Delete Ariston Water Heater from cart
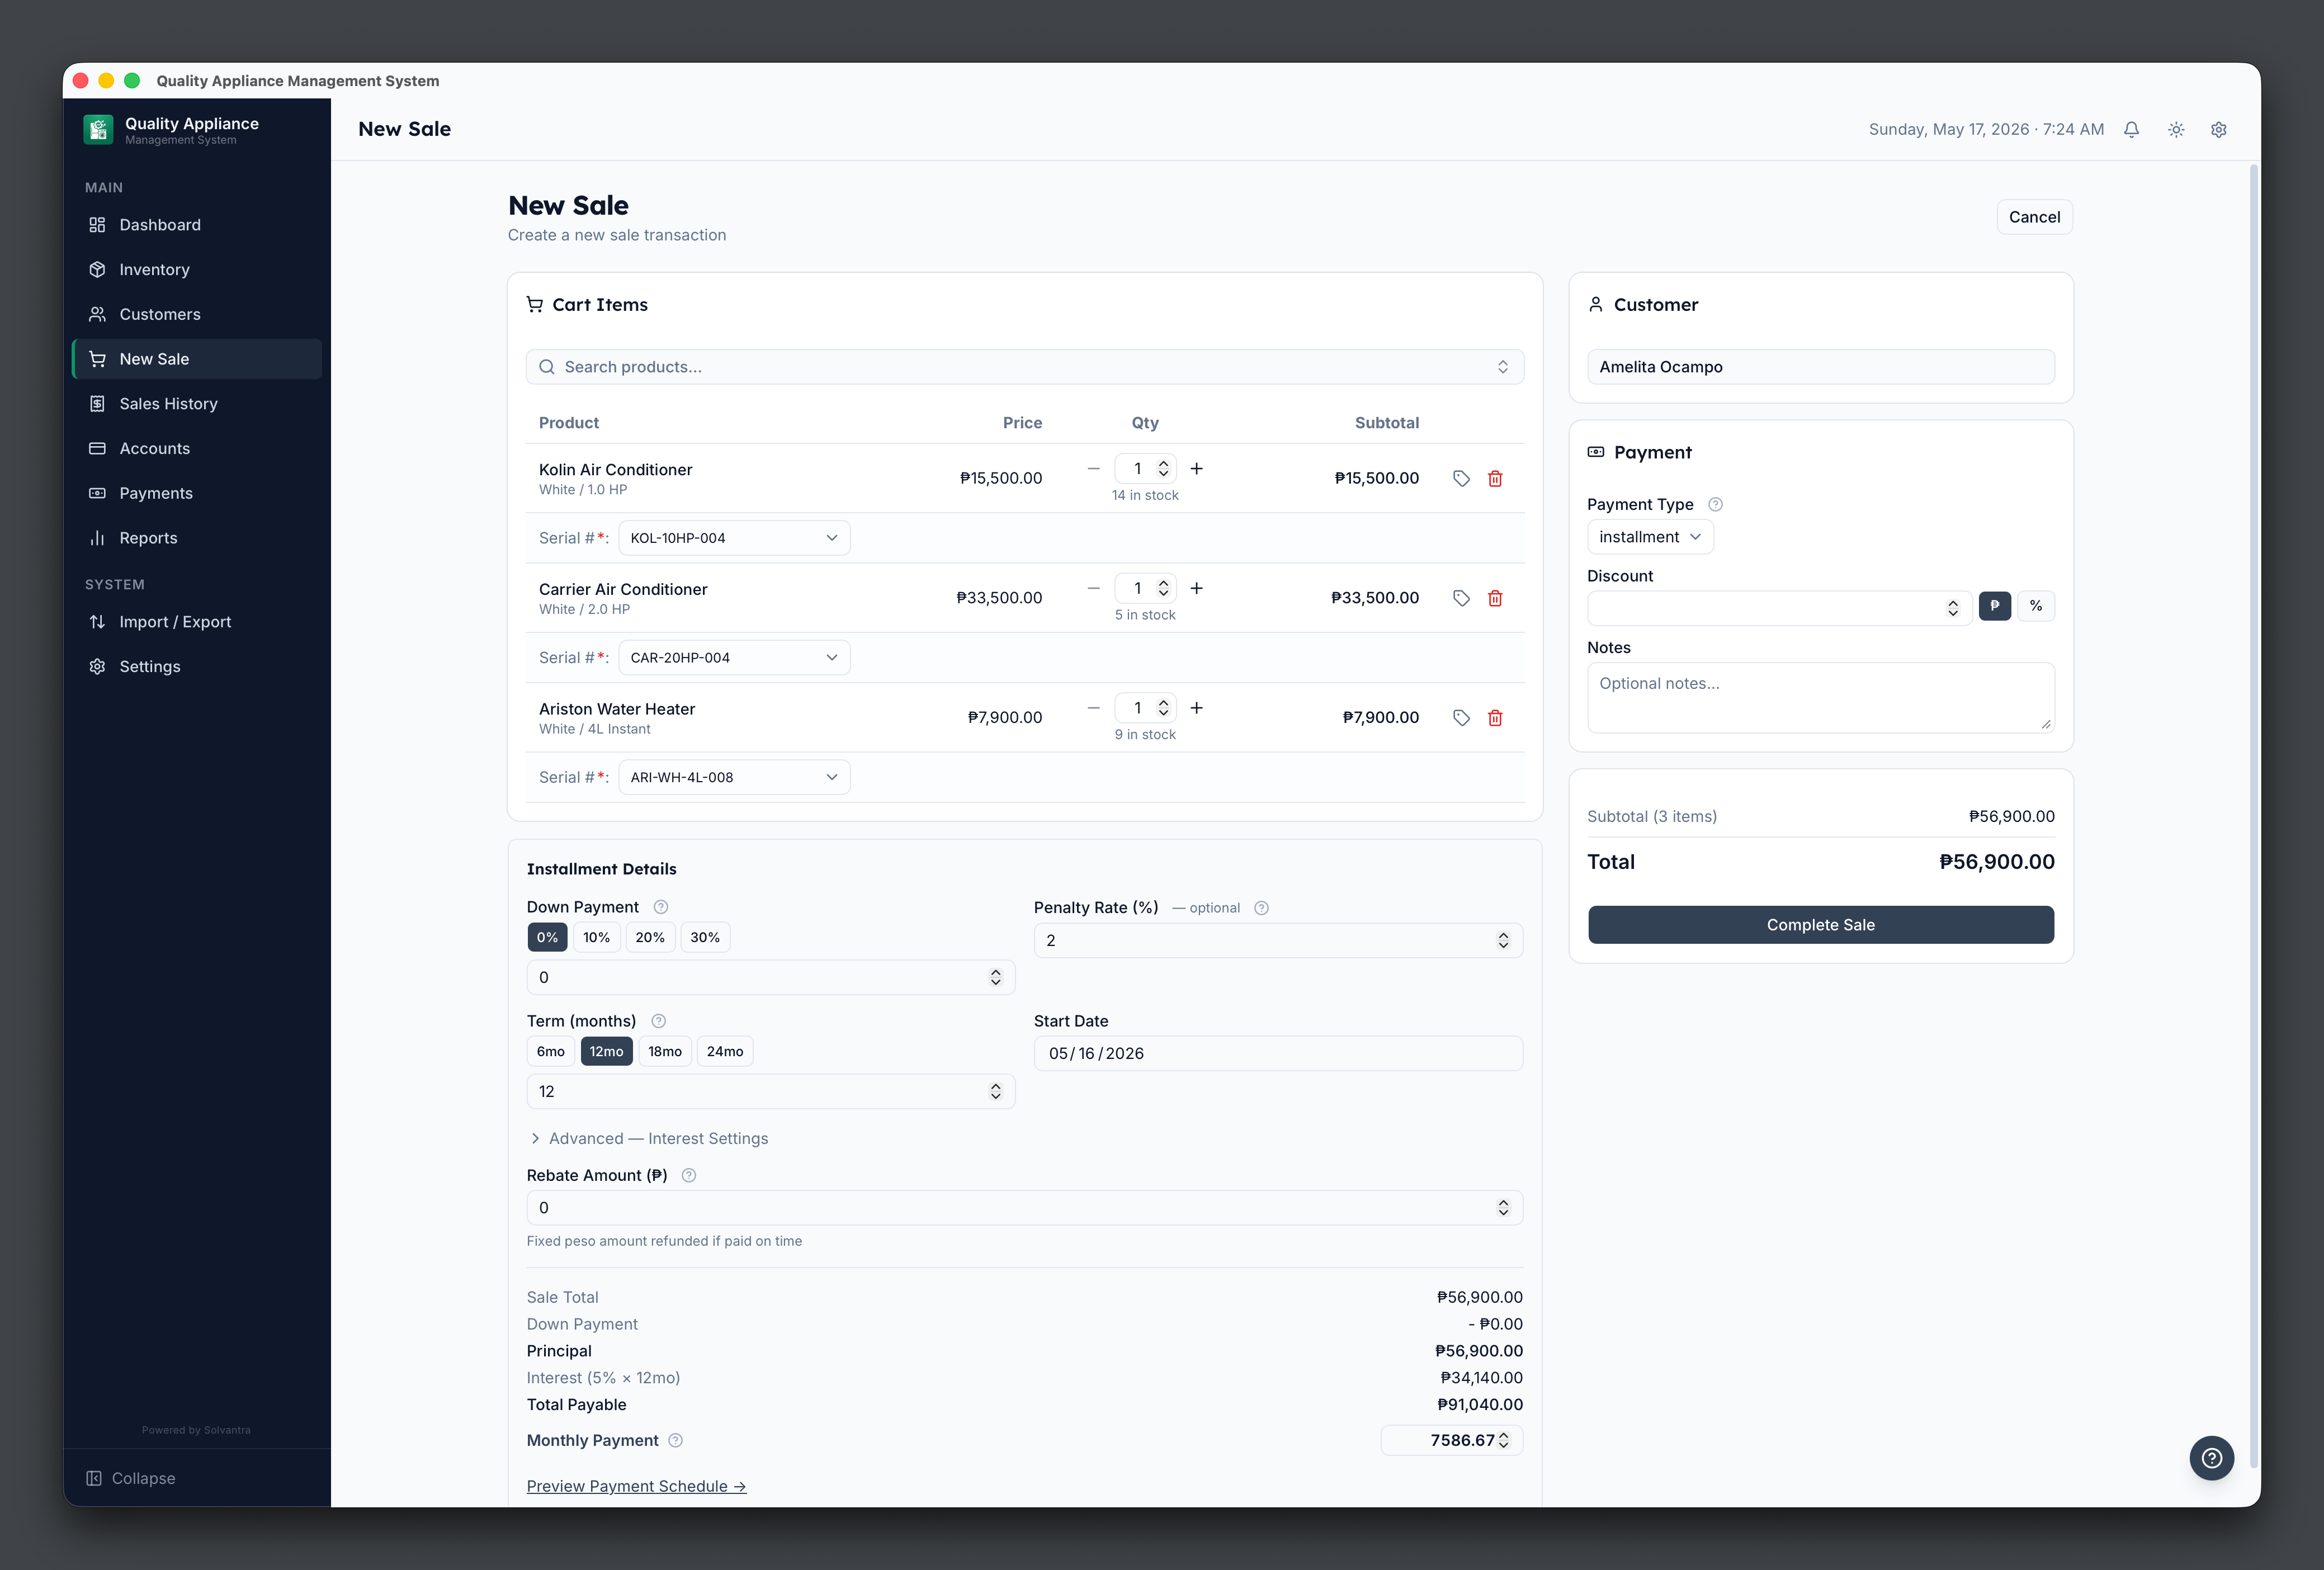This screenshot has height=1570, width=2324. point(1495,717)
